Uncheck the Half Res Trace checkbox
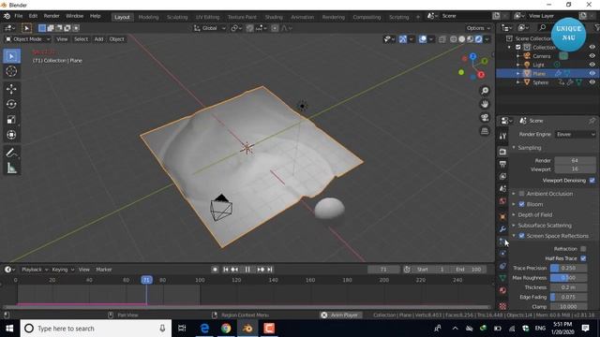Viewport: 600px width, 337px height. tap(583, 258)
